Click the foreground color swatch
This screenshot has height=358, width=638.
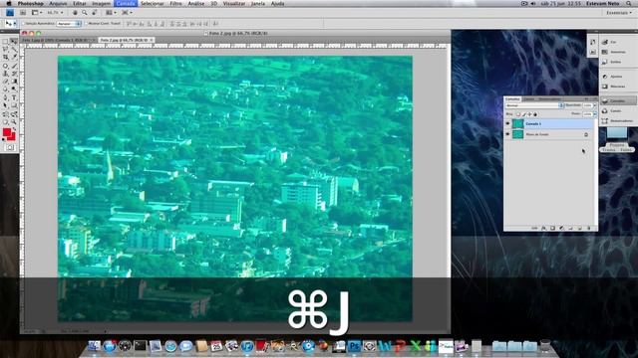click(x=7, y=132)
